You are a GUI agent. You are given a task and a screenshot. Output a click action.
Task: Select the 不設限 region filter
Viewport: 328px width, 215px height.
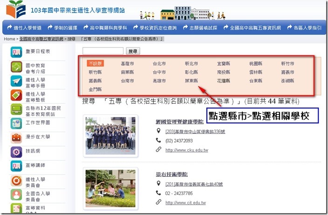tap(96, 63)
